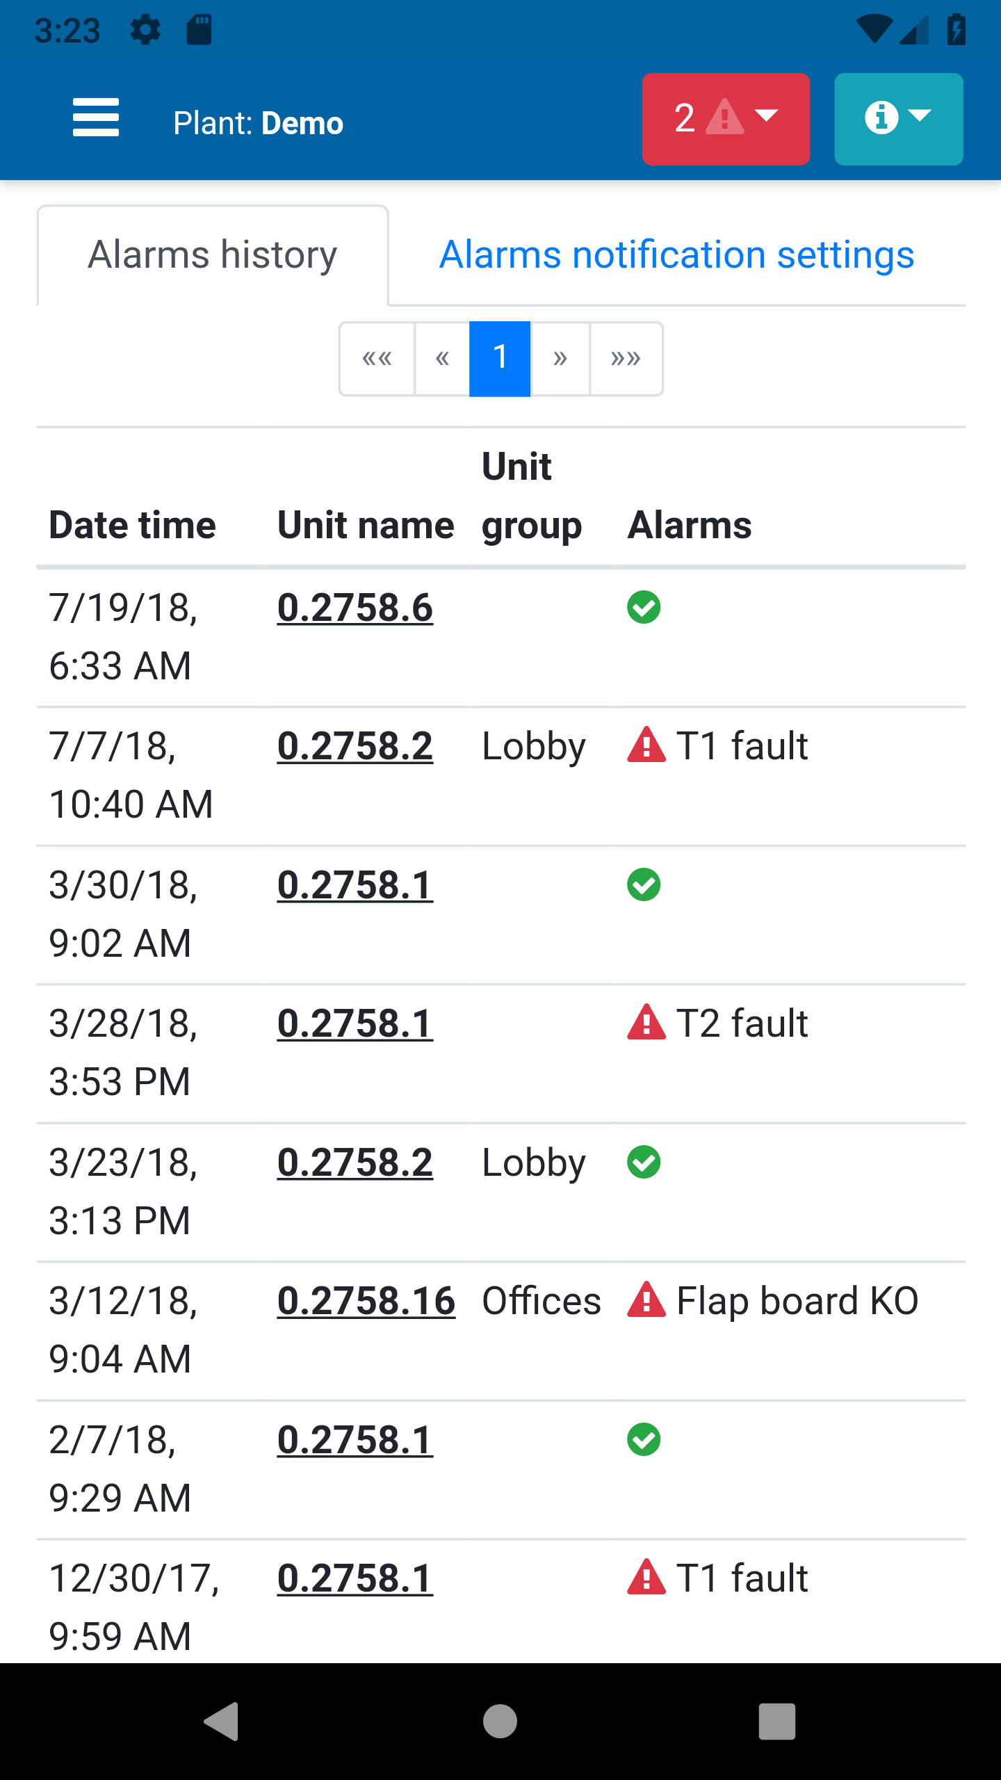The width and height of the screenshot is (1001, 1780).
Task: Select the Alarms history tab
Action: pyautogui.click(x=213, y=255)
